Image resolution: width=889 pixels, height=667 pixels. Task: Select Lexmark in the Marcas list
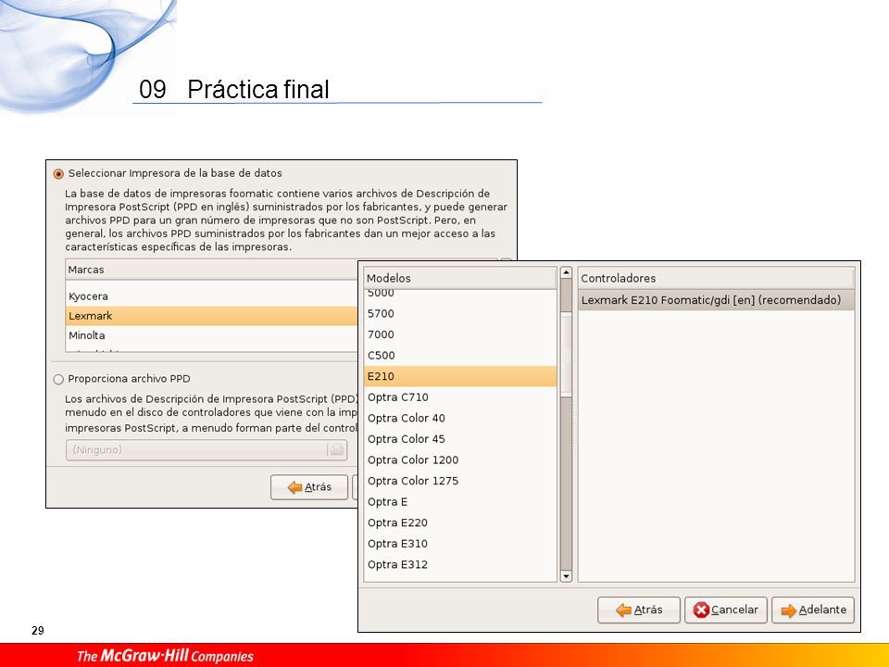click(x=212, y=316)
